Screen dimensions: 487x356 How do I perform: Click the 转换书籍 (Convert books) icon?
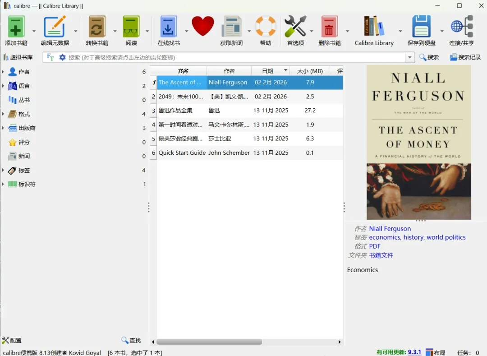coord(97,27)
